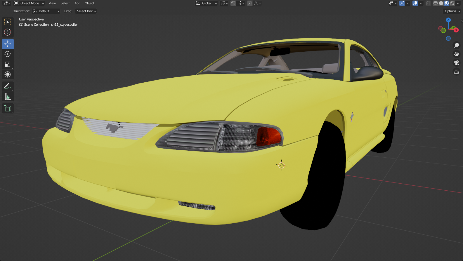Switch to Rendered viewport shading
Screen dimensions: 463x261
coord(452,3)
